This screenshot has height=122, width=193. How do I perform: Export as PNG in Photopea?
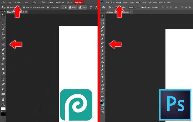coord(73,7)
